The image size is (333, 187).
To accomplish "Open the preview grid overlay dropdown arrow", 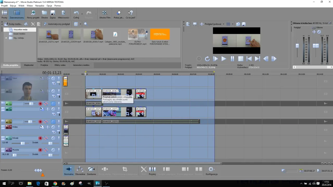I will [x=233, y=24].
